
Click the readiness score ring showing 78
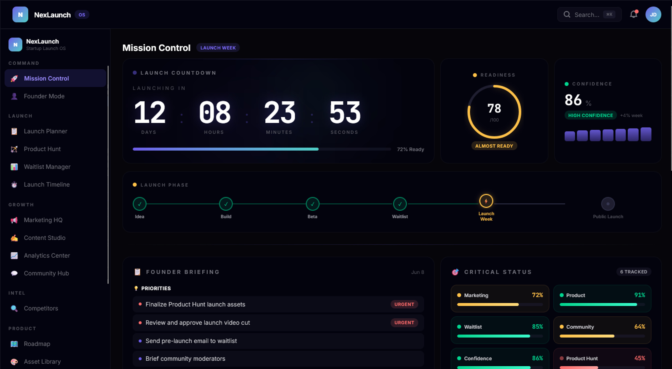494,112
